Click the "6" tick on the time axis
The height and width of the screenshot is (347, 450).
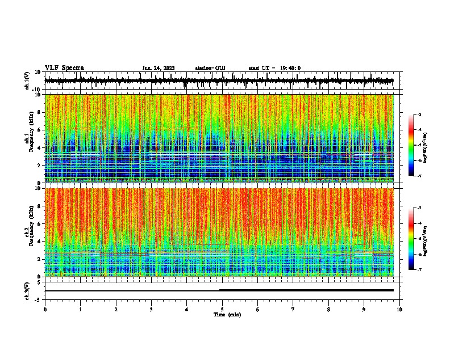[258, 310]
